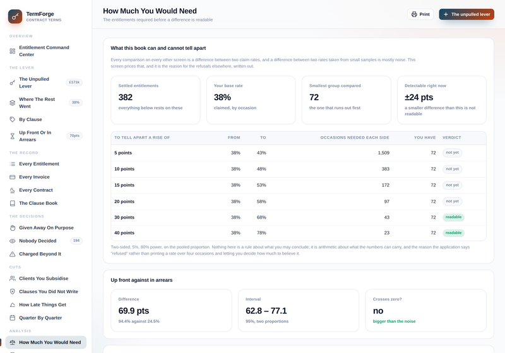Click the TermForge key logo icon
This screenshot has height=353, width=505.
point(15,16)
